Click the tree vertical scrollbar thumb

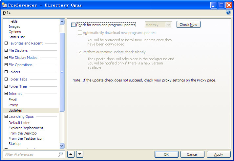62,72
